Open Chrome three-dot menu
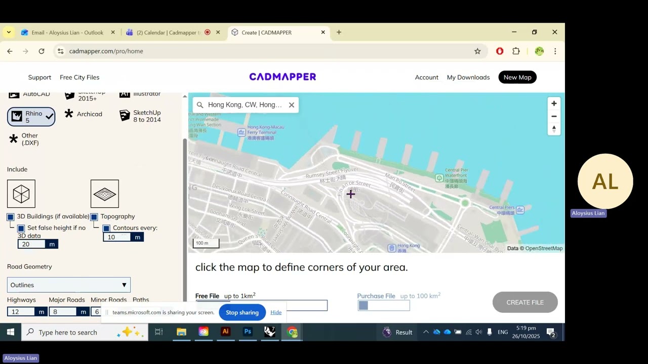This screenshot has height=364, width=648. click(x=555, y=51)
